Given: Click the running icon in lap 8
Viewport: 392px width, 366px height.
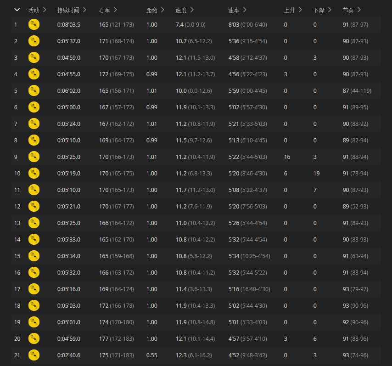Looking at the screenshot, I should pyautogui.click(x=34, y=140).
